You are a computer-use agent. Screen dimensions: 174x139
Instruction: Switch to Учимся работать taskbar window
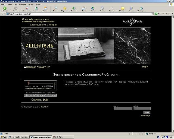coord(19,137)
